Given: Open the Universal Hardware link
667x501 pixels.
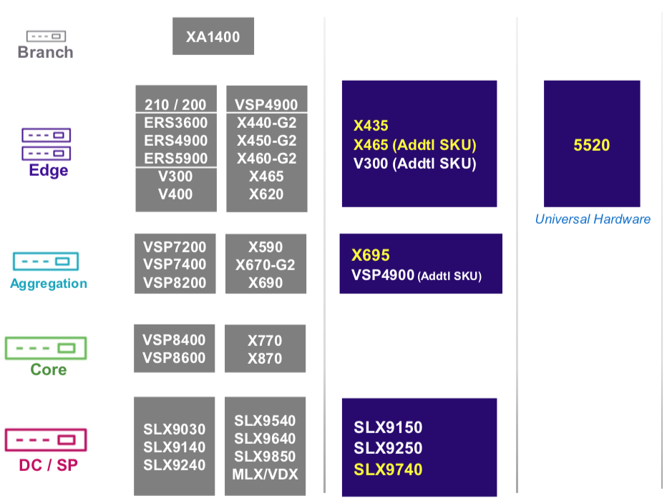Looking at the screenshot, I should [593, 219].
